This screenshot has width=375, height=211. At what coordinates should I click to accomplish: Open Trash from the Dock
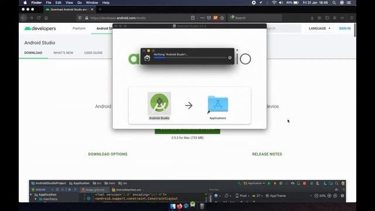click(202, 206)
